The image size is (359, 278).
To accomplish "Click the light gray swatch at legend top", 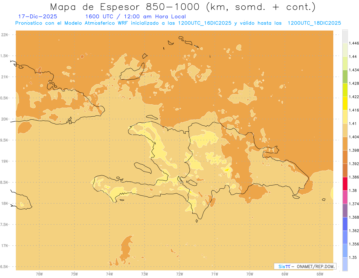I will tap(345, 37).
